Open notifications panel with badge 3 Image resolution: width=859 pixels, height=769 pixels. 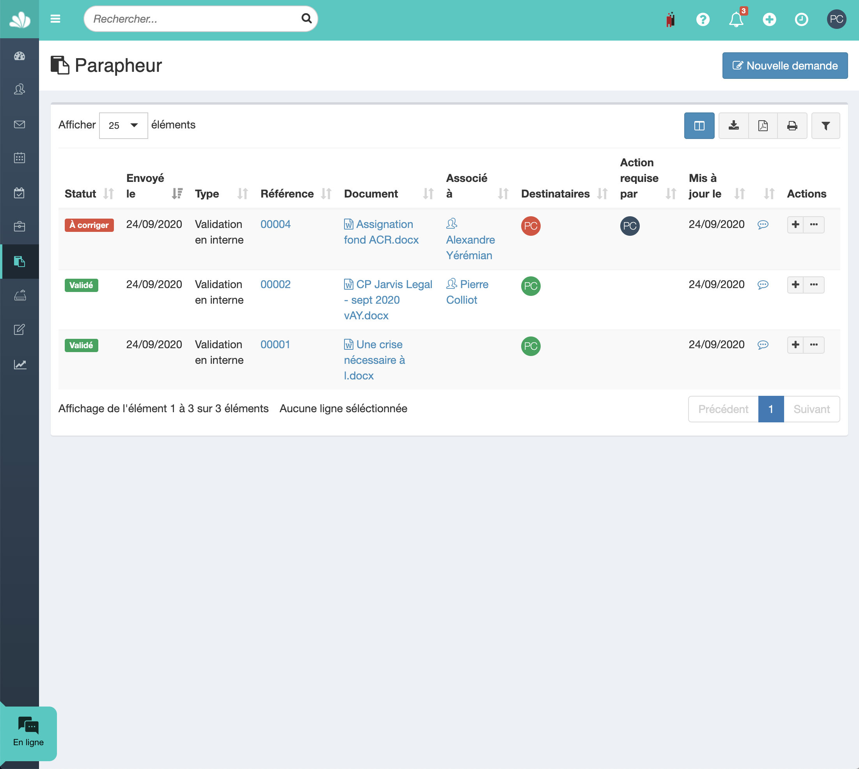point(735,19)
